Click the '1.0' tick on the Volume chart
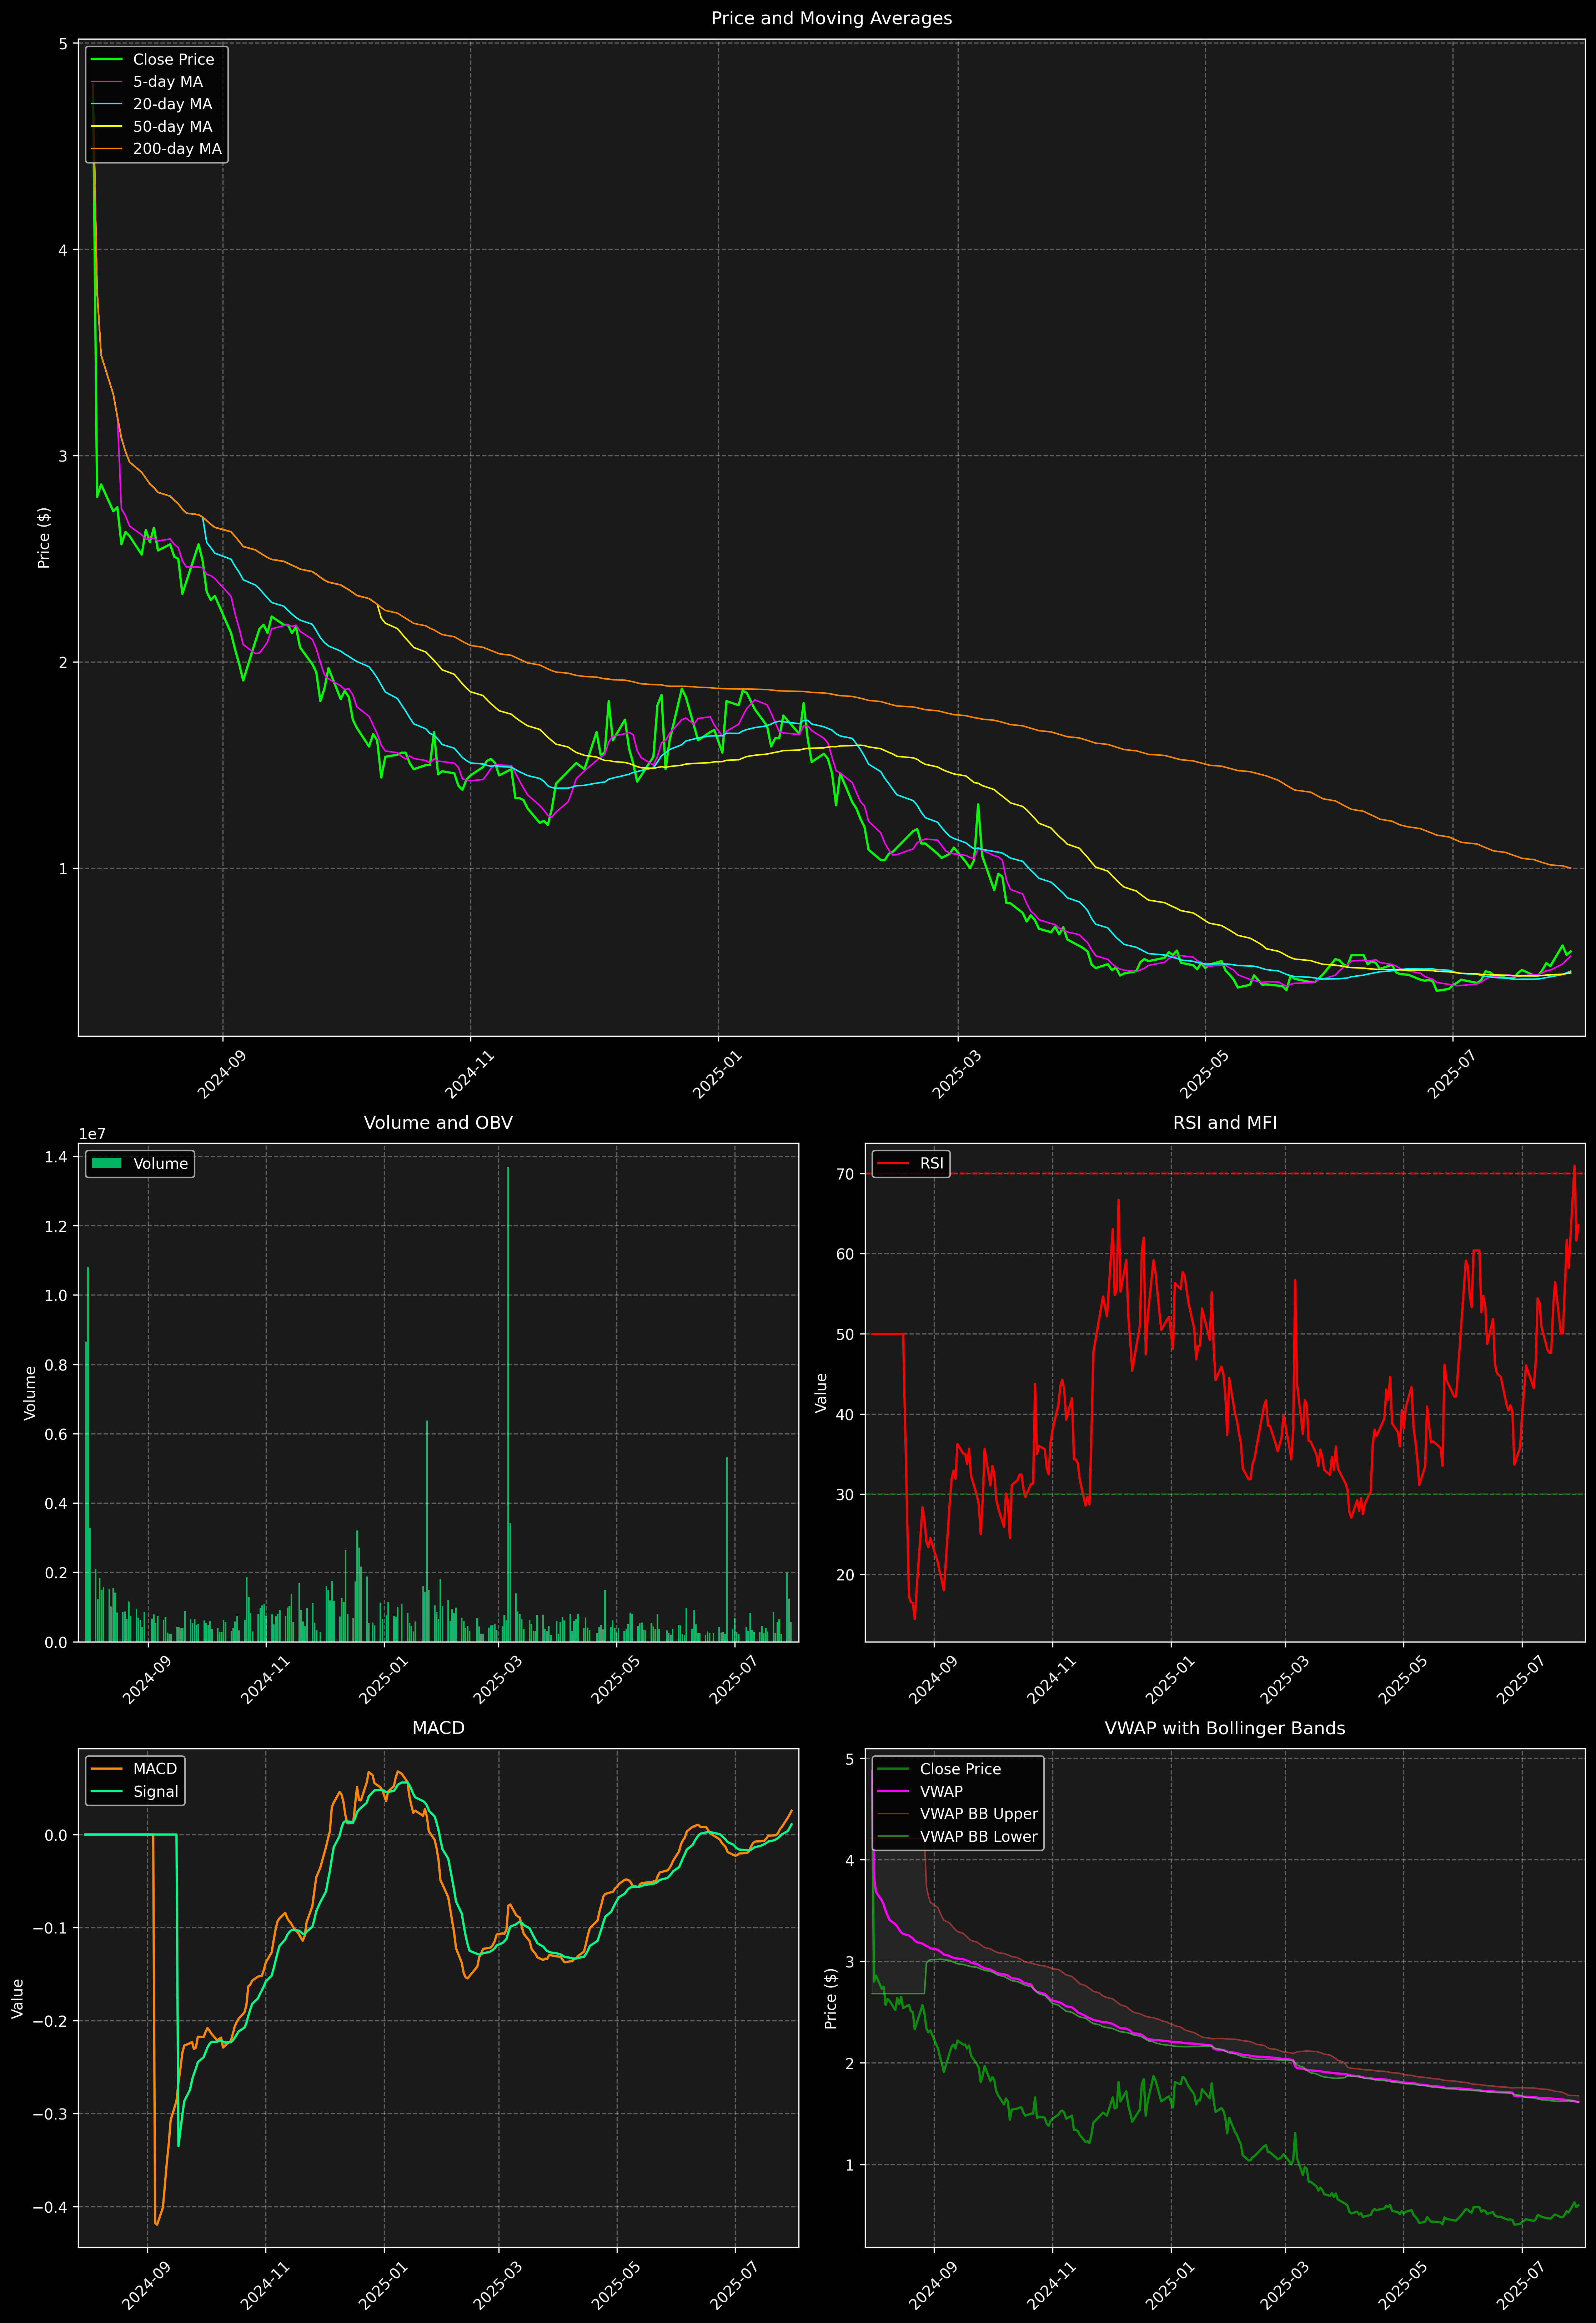The image size is (1596, 2323). 57,1296
